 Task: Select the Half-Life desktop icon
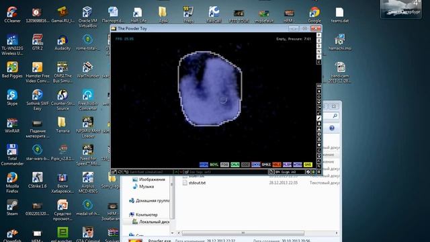click(138, 15)
